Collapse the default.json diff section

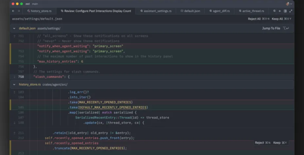tap(14, 28)
